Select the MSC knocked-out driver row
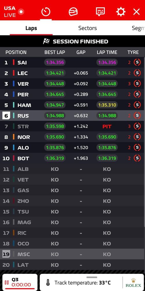Image resolution: width=145 pixels, height=291 pixels. point(72,254)
